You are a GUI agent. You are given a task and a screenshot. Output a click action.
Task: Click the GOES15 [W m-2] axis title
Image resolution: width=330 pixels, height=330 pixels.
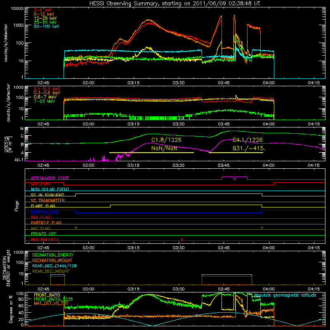tap(8, 144)
